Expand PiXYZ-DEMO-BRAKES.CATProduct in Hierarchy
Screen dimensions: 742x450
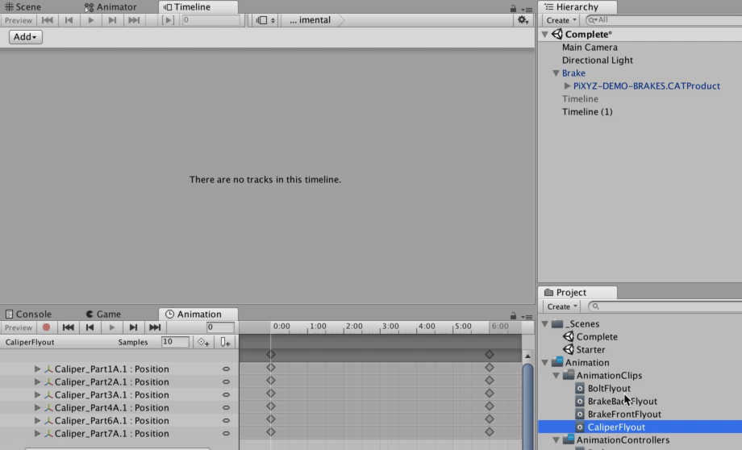[x=567, y=86]
